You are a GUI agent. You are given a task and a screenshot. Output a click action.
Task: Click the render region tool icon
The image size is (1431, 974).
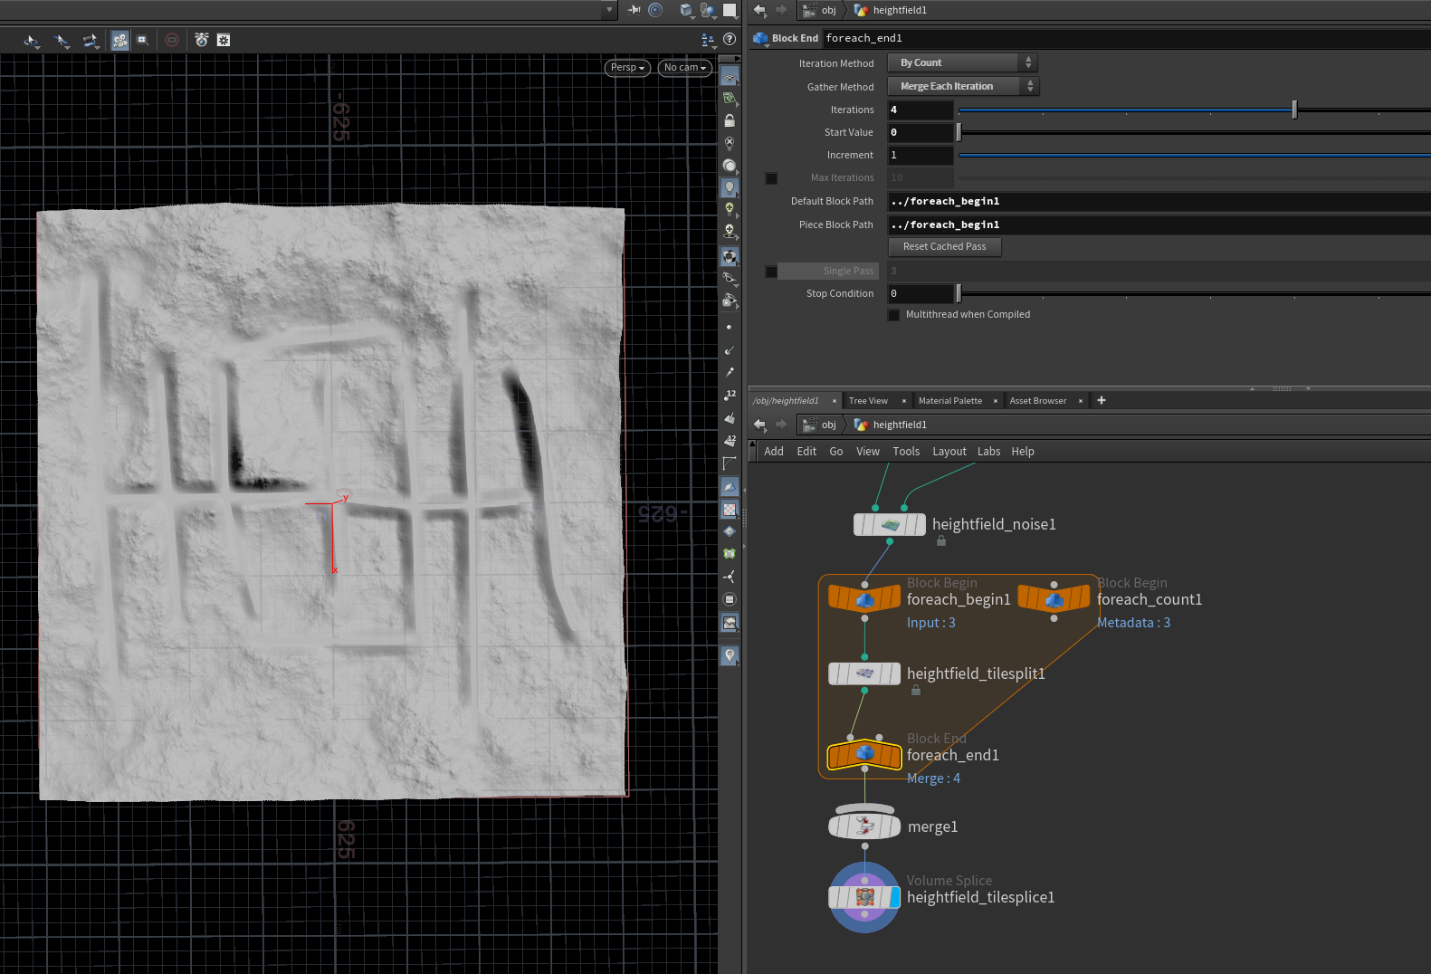pos(142,40)
